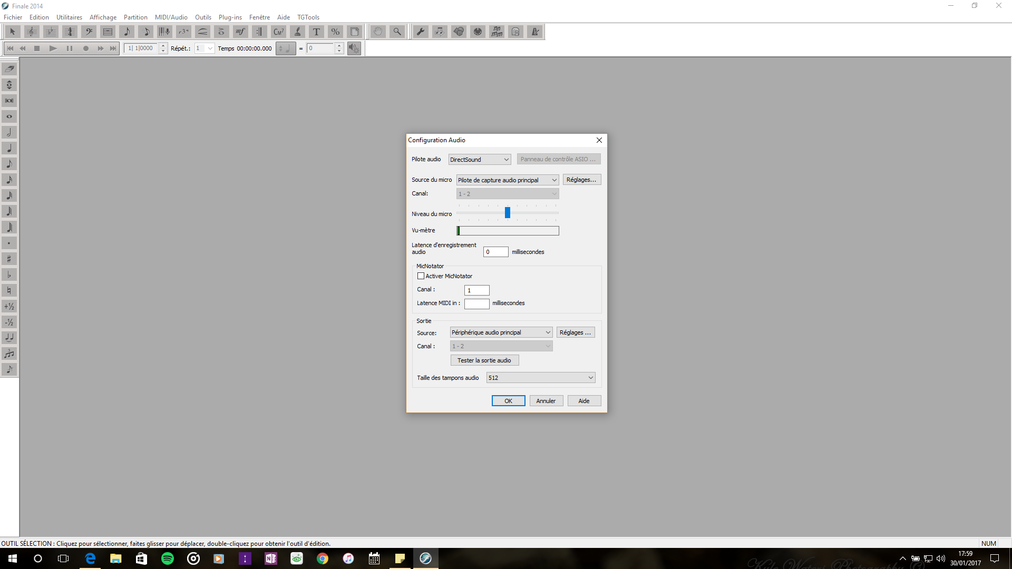The image size is (1012, 569).
Task: Select the Expression tool (mf) icon
Action: pos(240,32)
